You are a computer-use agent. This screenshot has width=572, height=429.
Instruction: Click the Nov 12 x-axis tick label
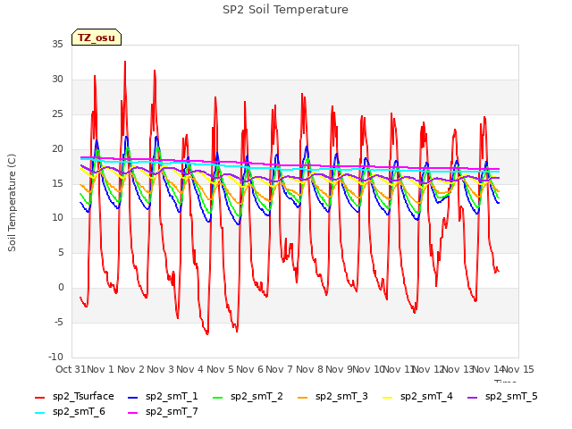pos(428,369)
